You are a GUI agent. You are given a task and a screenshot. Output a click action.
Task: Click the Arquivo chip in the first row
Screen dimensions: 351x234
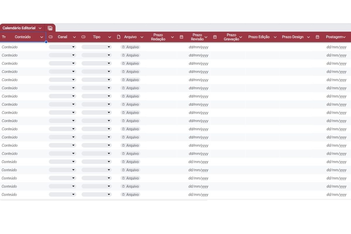(x=130, y=47)
